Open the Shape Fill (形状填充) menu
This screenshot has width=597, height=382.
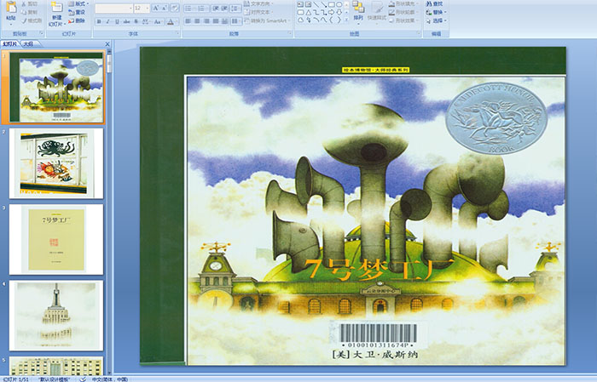tap(403, 3)
